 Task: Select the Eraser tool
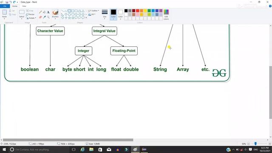(40, 17)
